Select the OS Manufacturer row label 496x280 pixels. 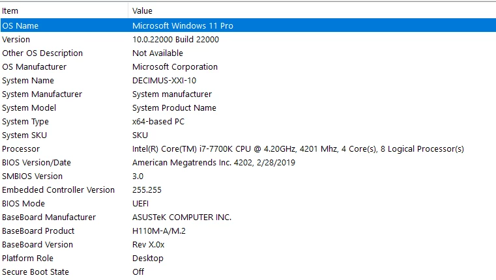click(34, 66)
